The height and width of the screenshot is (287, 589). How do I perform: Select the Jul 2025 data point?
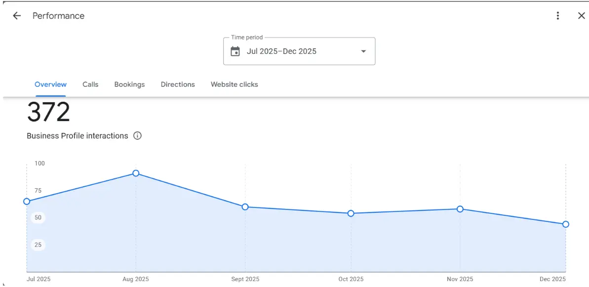(27, 202)
